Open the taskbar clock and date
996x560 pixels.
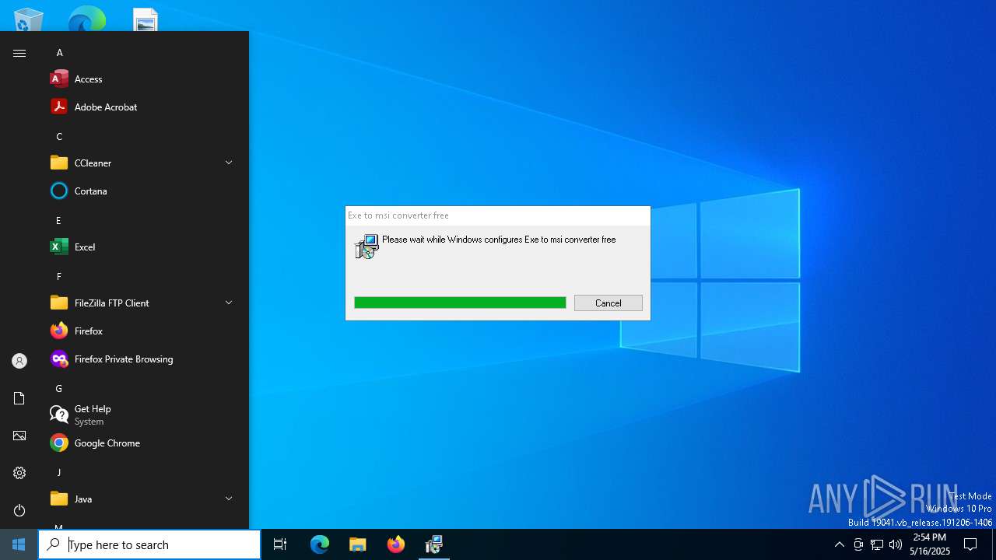tap(930, 544)
